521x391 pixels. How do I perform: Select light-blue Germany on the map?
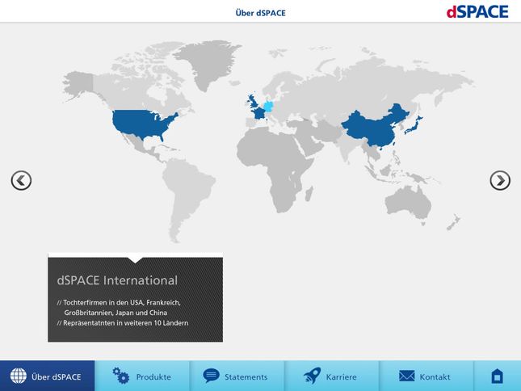[268, 106]
